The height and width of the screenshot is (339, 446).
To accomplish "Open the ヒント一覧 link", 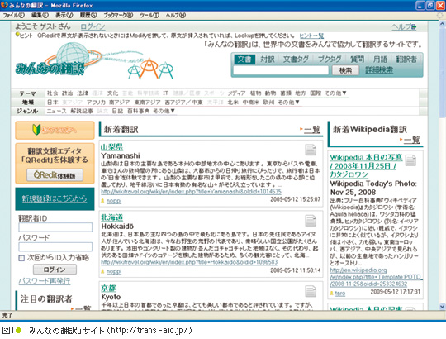I will pos(311,36).
